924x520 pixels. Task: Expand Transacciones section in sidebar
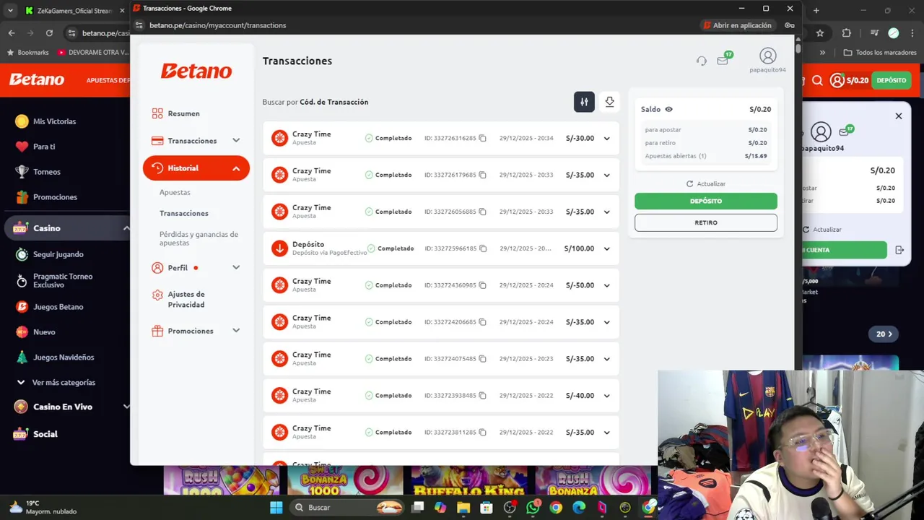(236, 141)
